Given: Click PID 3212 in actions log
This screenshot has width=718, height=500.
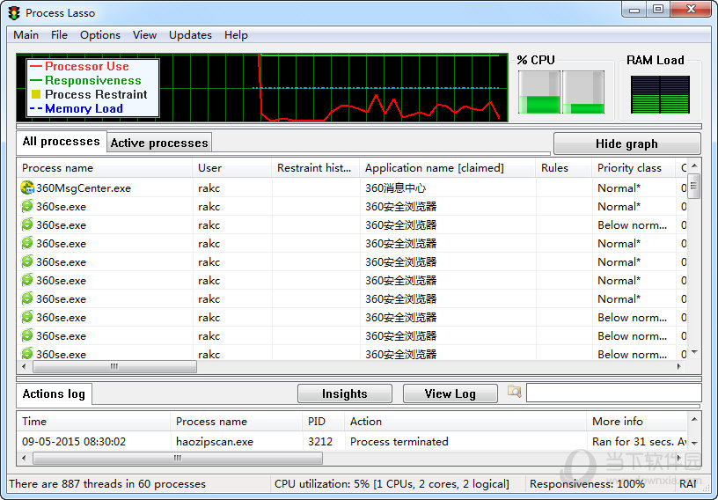Looking at the screenshot, I should tap(320, 442).
